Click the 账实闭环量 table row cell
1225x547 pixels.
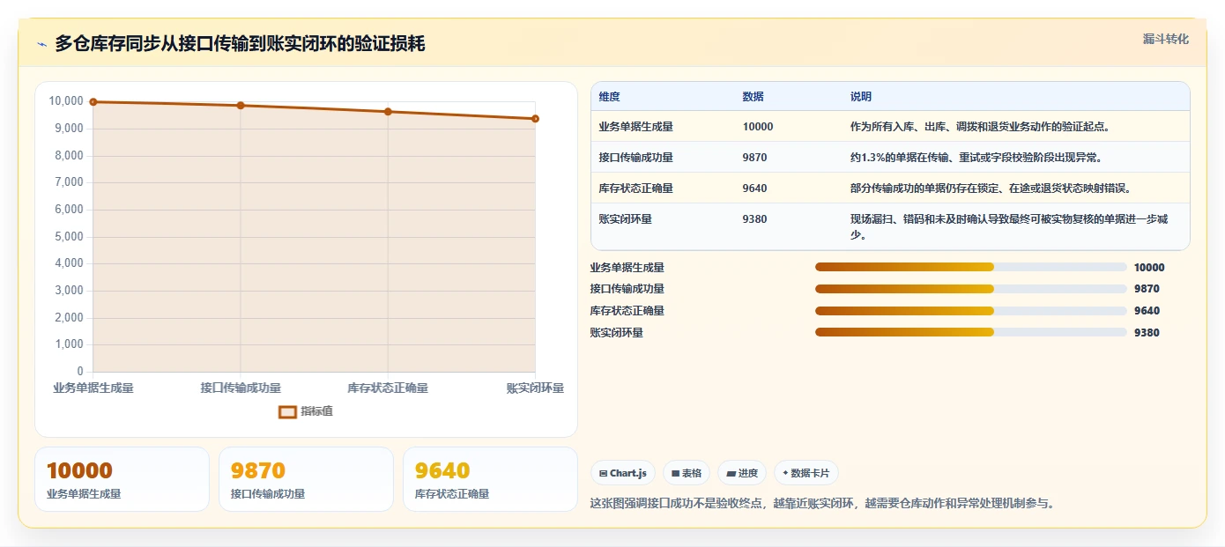tap(626, 219)
